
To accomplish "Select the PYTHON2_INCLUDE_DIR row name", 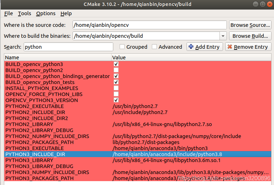I will click(x=35, y=112).
